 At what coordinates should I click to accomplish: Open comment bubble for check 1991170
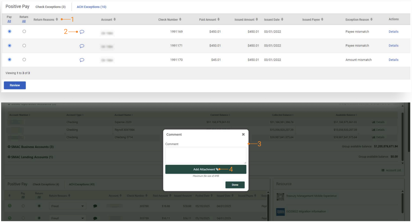click(x=82, y=60)
